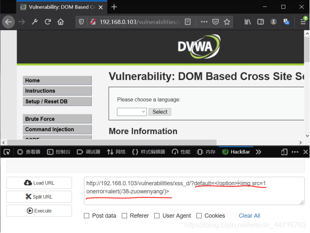Click the page horizontal scrollbar thumb
This screenshot has height=233, width=310.
(x=112, y=143)
